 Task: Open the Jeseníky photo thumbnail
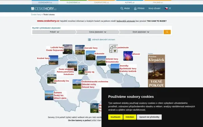[115, 68]
